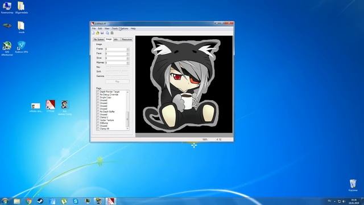Select the l4dgamedata folder on desktop
Screen dimensions: 364x205
click(x=22, y=7)
